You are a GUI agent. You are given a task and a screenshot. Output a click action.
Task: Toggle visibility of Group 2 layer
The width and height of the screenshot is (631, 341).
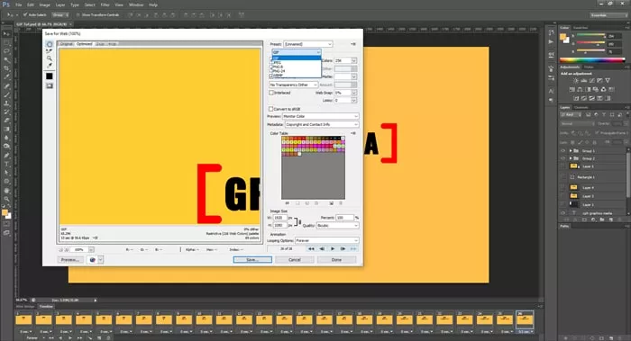(563, 158)
